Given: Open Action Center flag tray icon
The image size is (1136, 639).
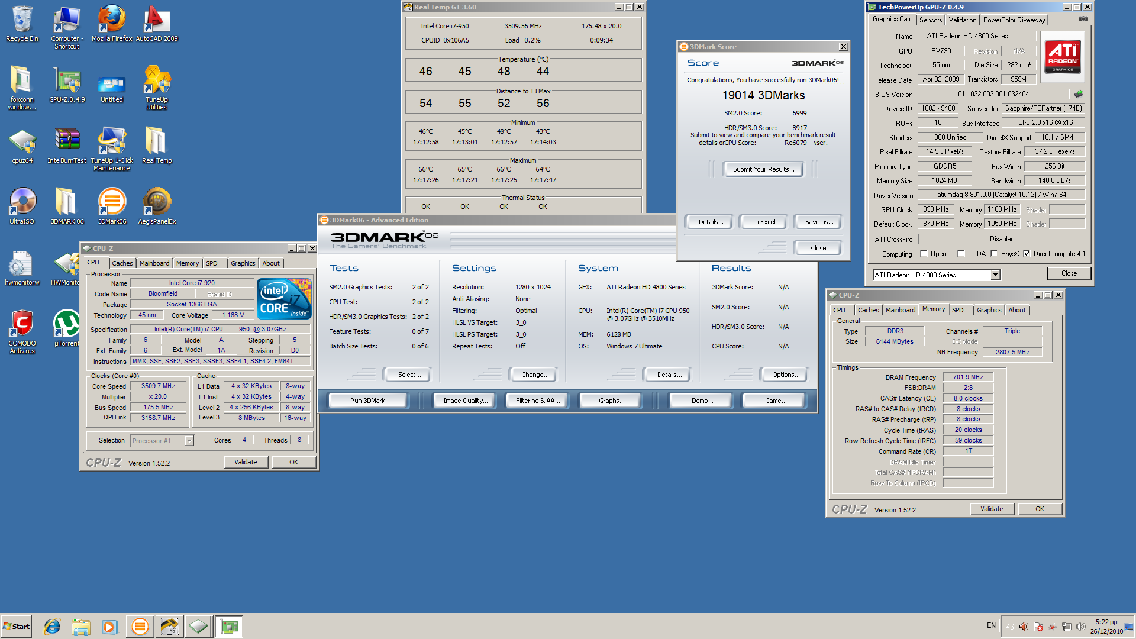Looking at the screenshot, I should pyautogui.click(x=1038, y=627).
